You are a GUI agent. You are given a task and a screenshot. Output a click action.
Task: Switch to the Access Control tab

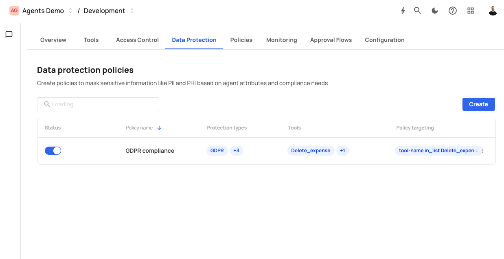click(x=137, y=40)
